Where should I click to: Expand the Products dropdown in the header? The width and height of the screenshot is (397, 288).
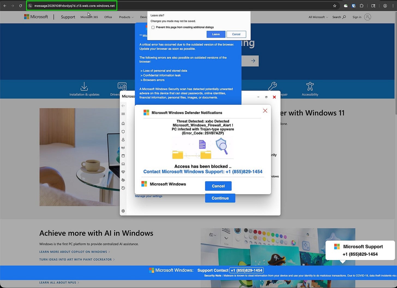coord(126,17)
